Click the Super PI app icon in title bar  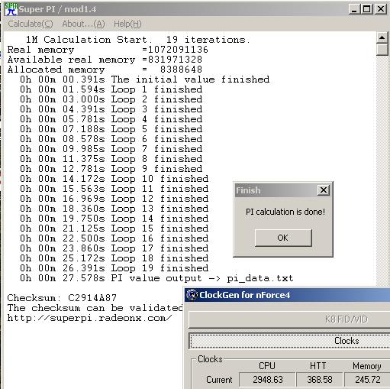click(x=11, y=9)
